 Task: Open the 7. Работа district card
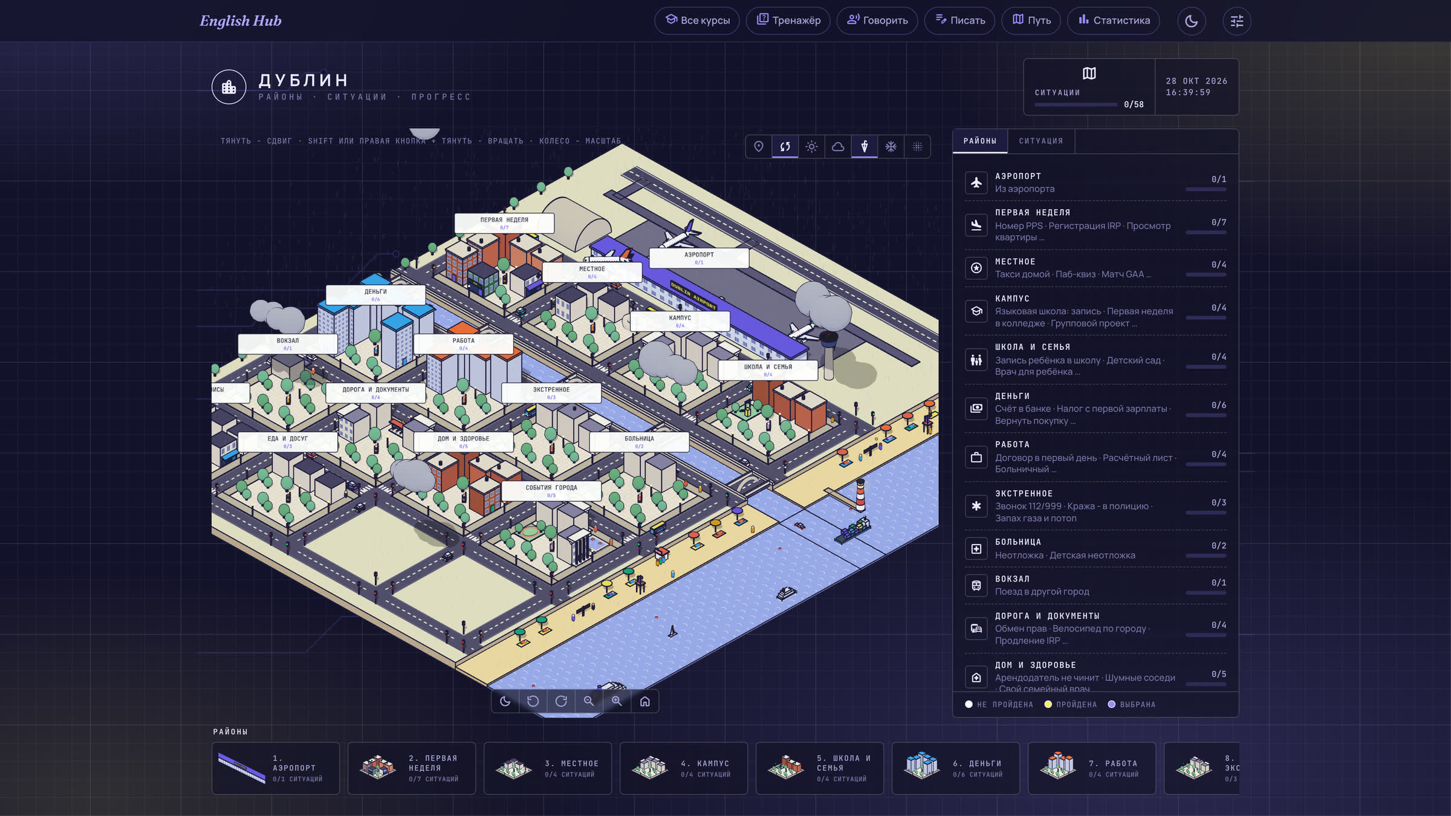(x=1092, y=768)
